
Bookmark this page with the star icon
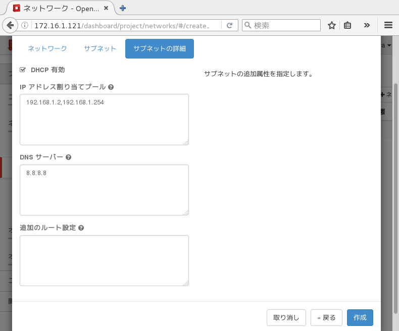coord(331,25)
